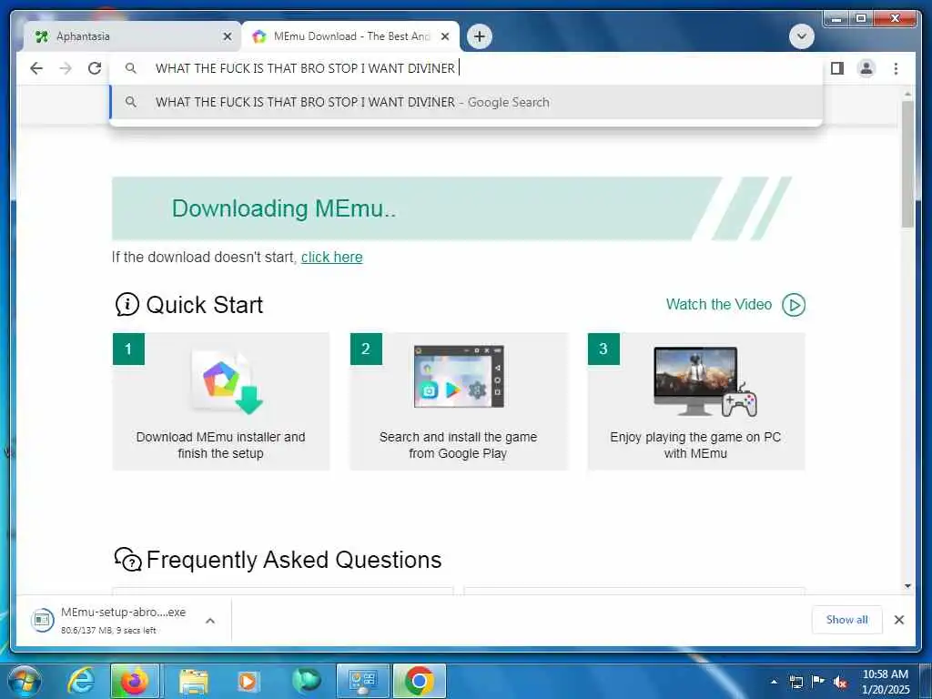Click the play circle icon beside Watch the Video

tap(794, 305)
